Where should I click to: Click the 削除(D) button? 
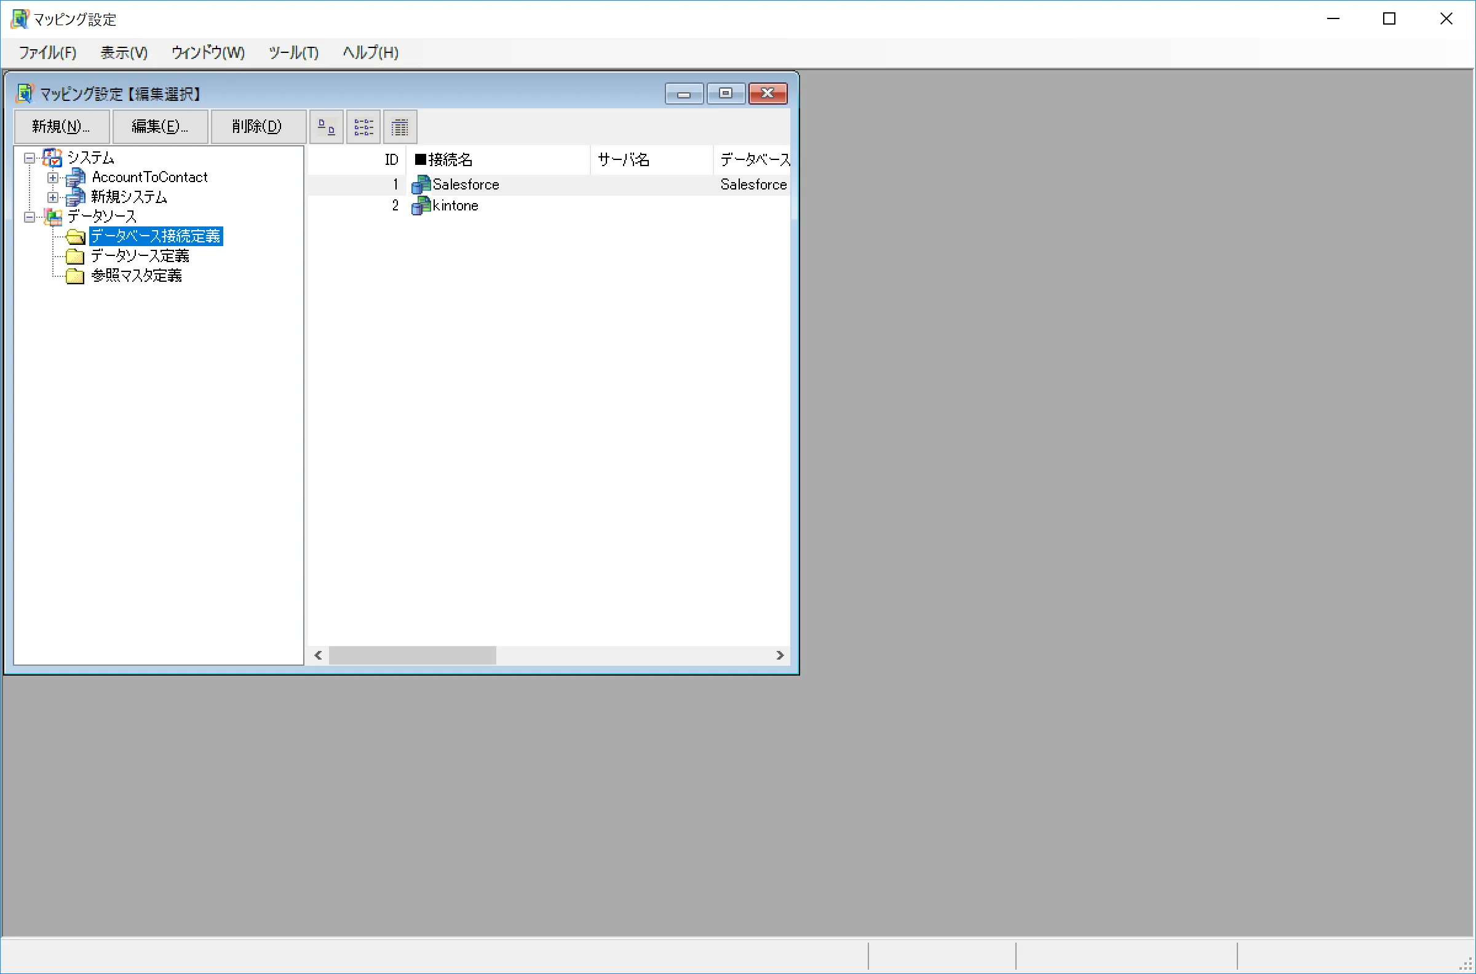pyautogui.click(x=258, y=126)
